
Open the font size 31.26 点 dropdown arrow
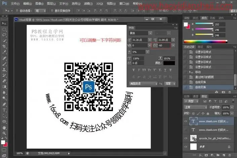(150, 40)
